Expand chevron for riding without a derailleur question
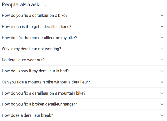Image resolution: width=167 pixels, height=121 pixels. (x=162, y=82)
